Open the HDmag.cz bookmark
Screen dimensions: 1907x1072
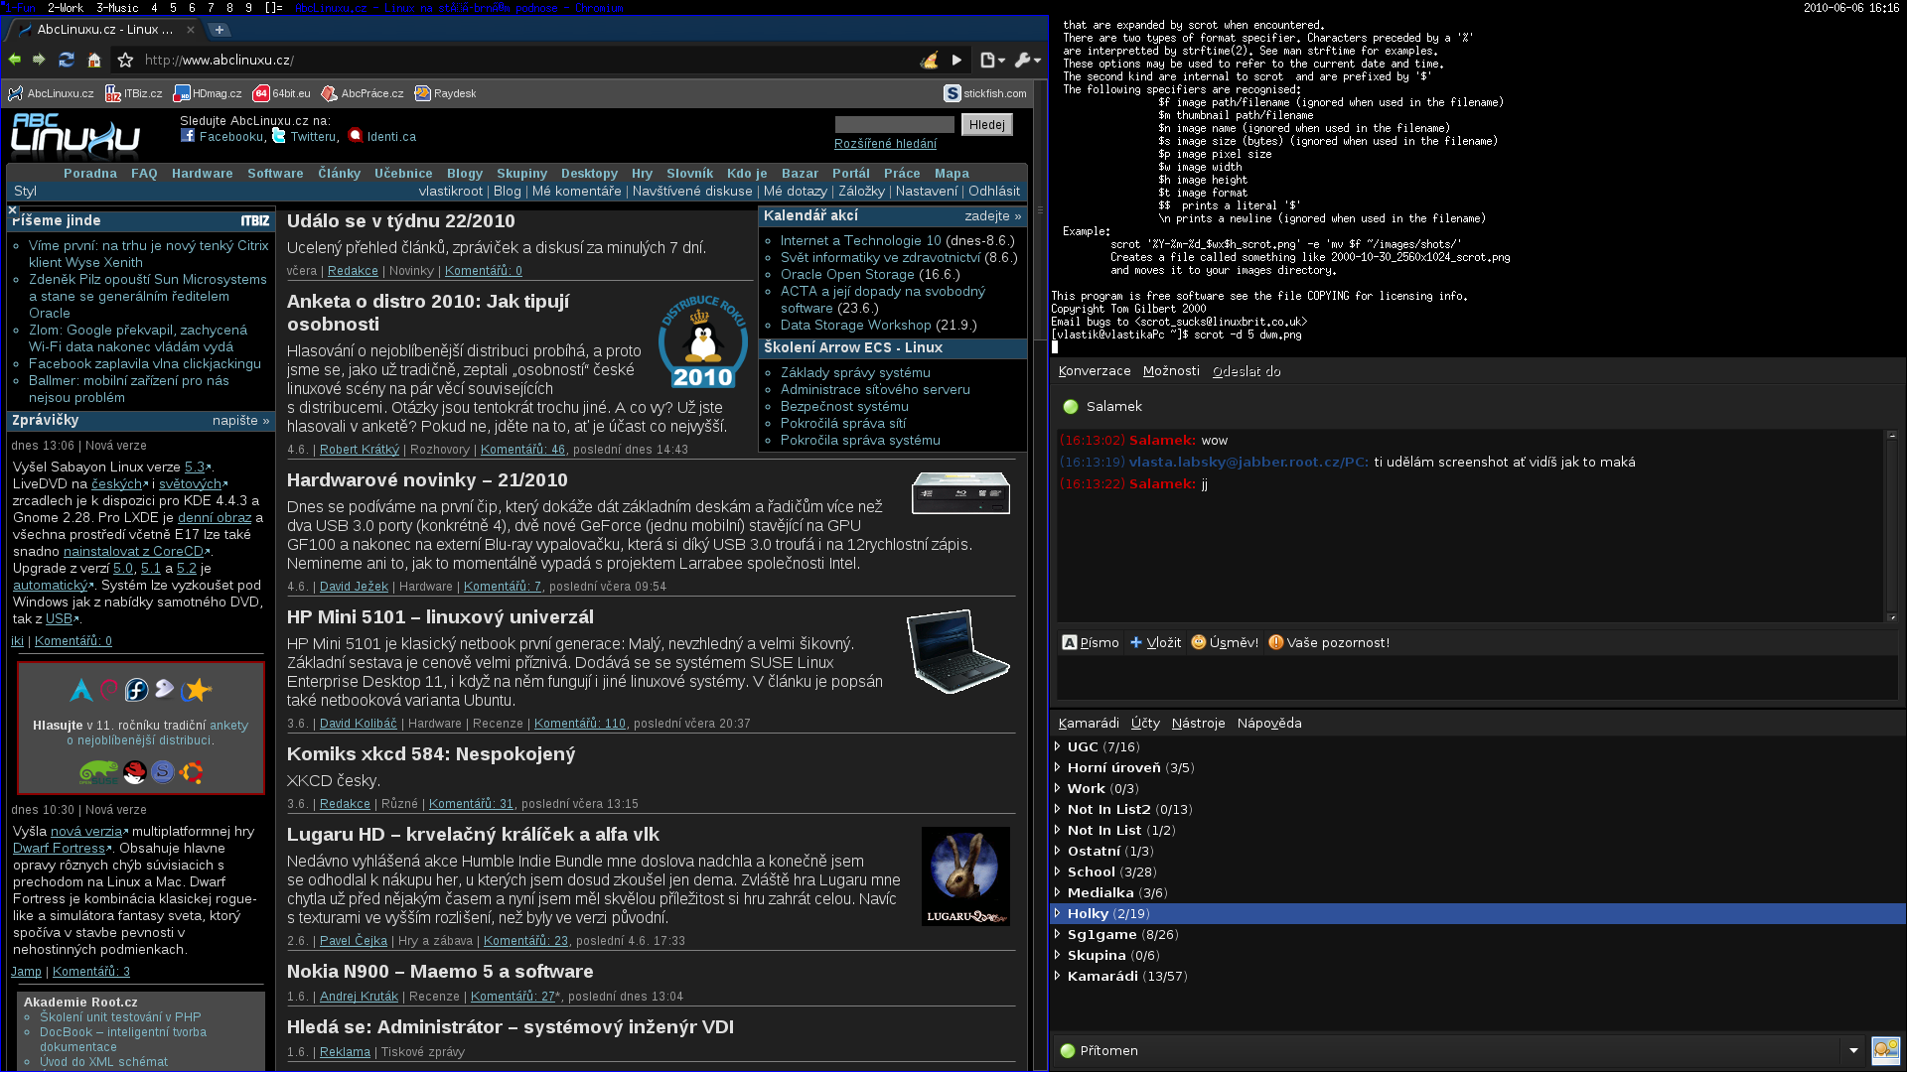click(x=208, y=93)
